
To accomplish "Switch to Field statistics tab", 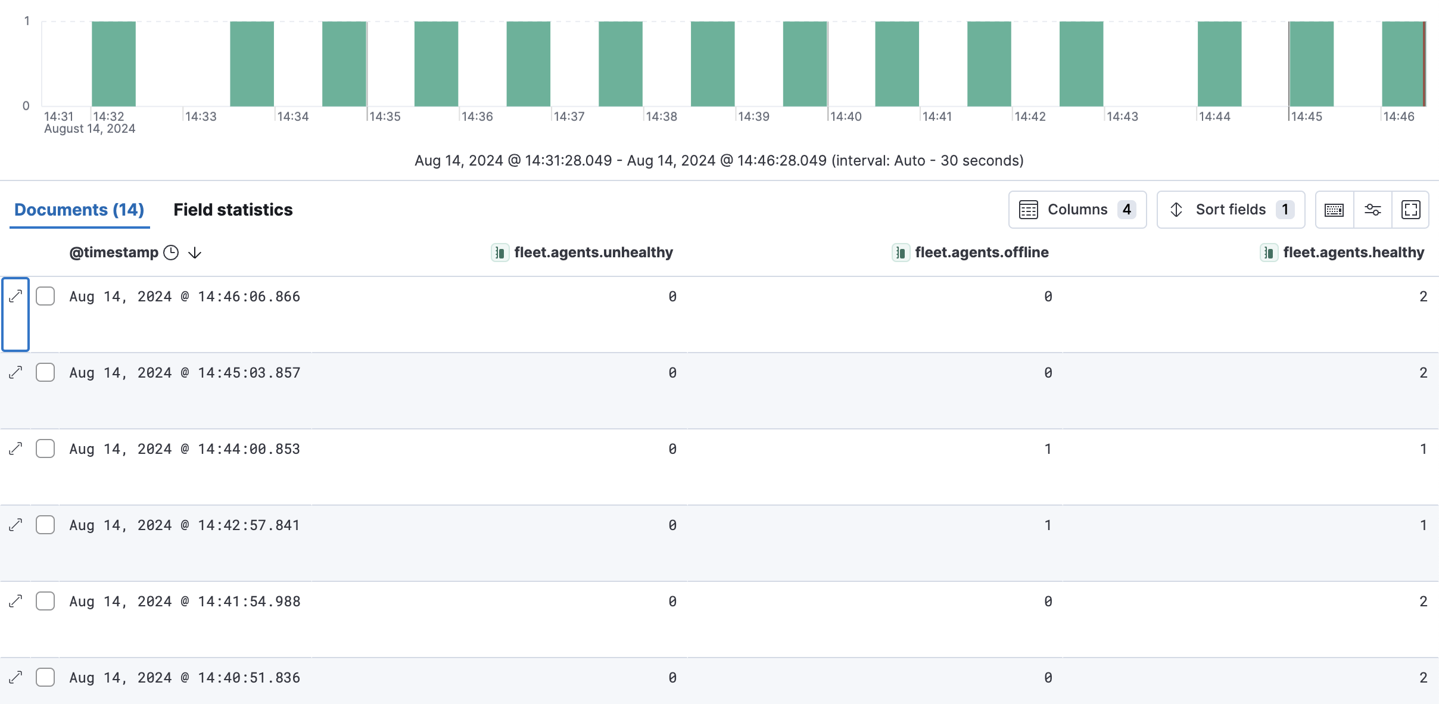I will (233, 210).
